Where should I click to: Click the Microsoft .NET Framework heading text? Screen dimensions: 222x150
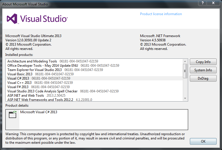coord(160,36)
